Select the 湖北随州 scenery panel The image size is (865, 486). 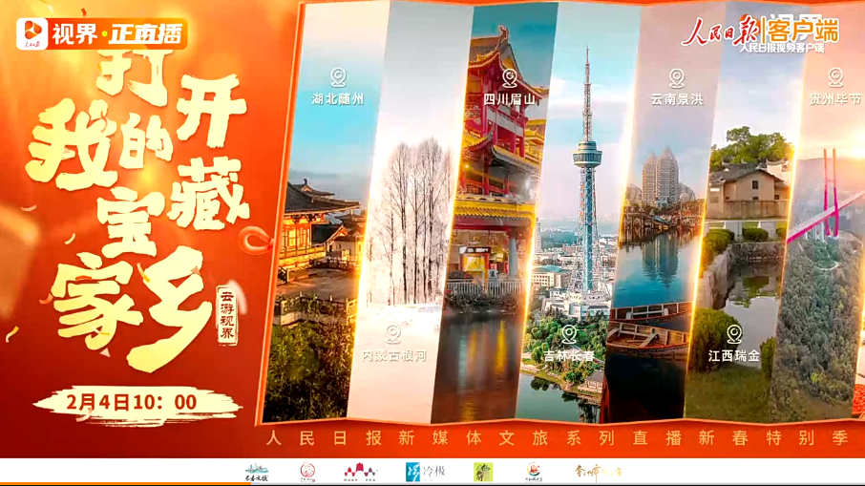coord(320,239)
